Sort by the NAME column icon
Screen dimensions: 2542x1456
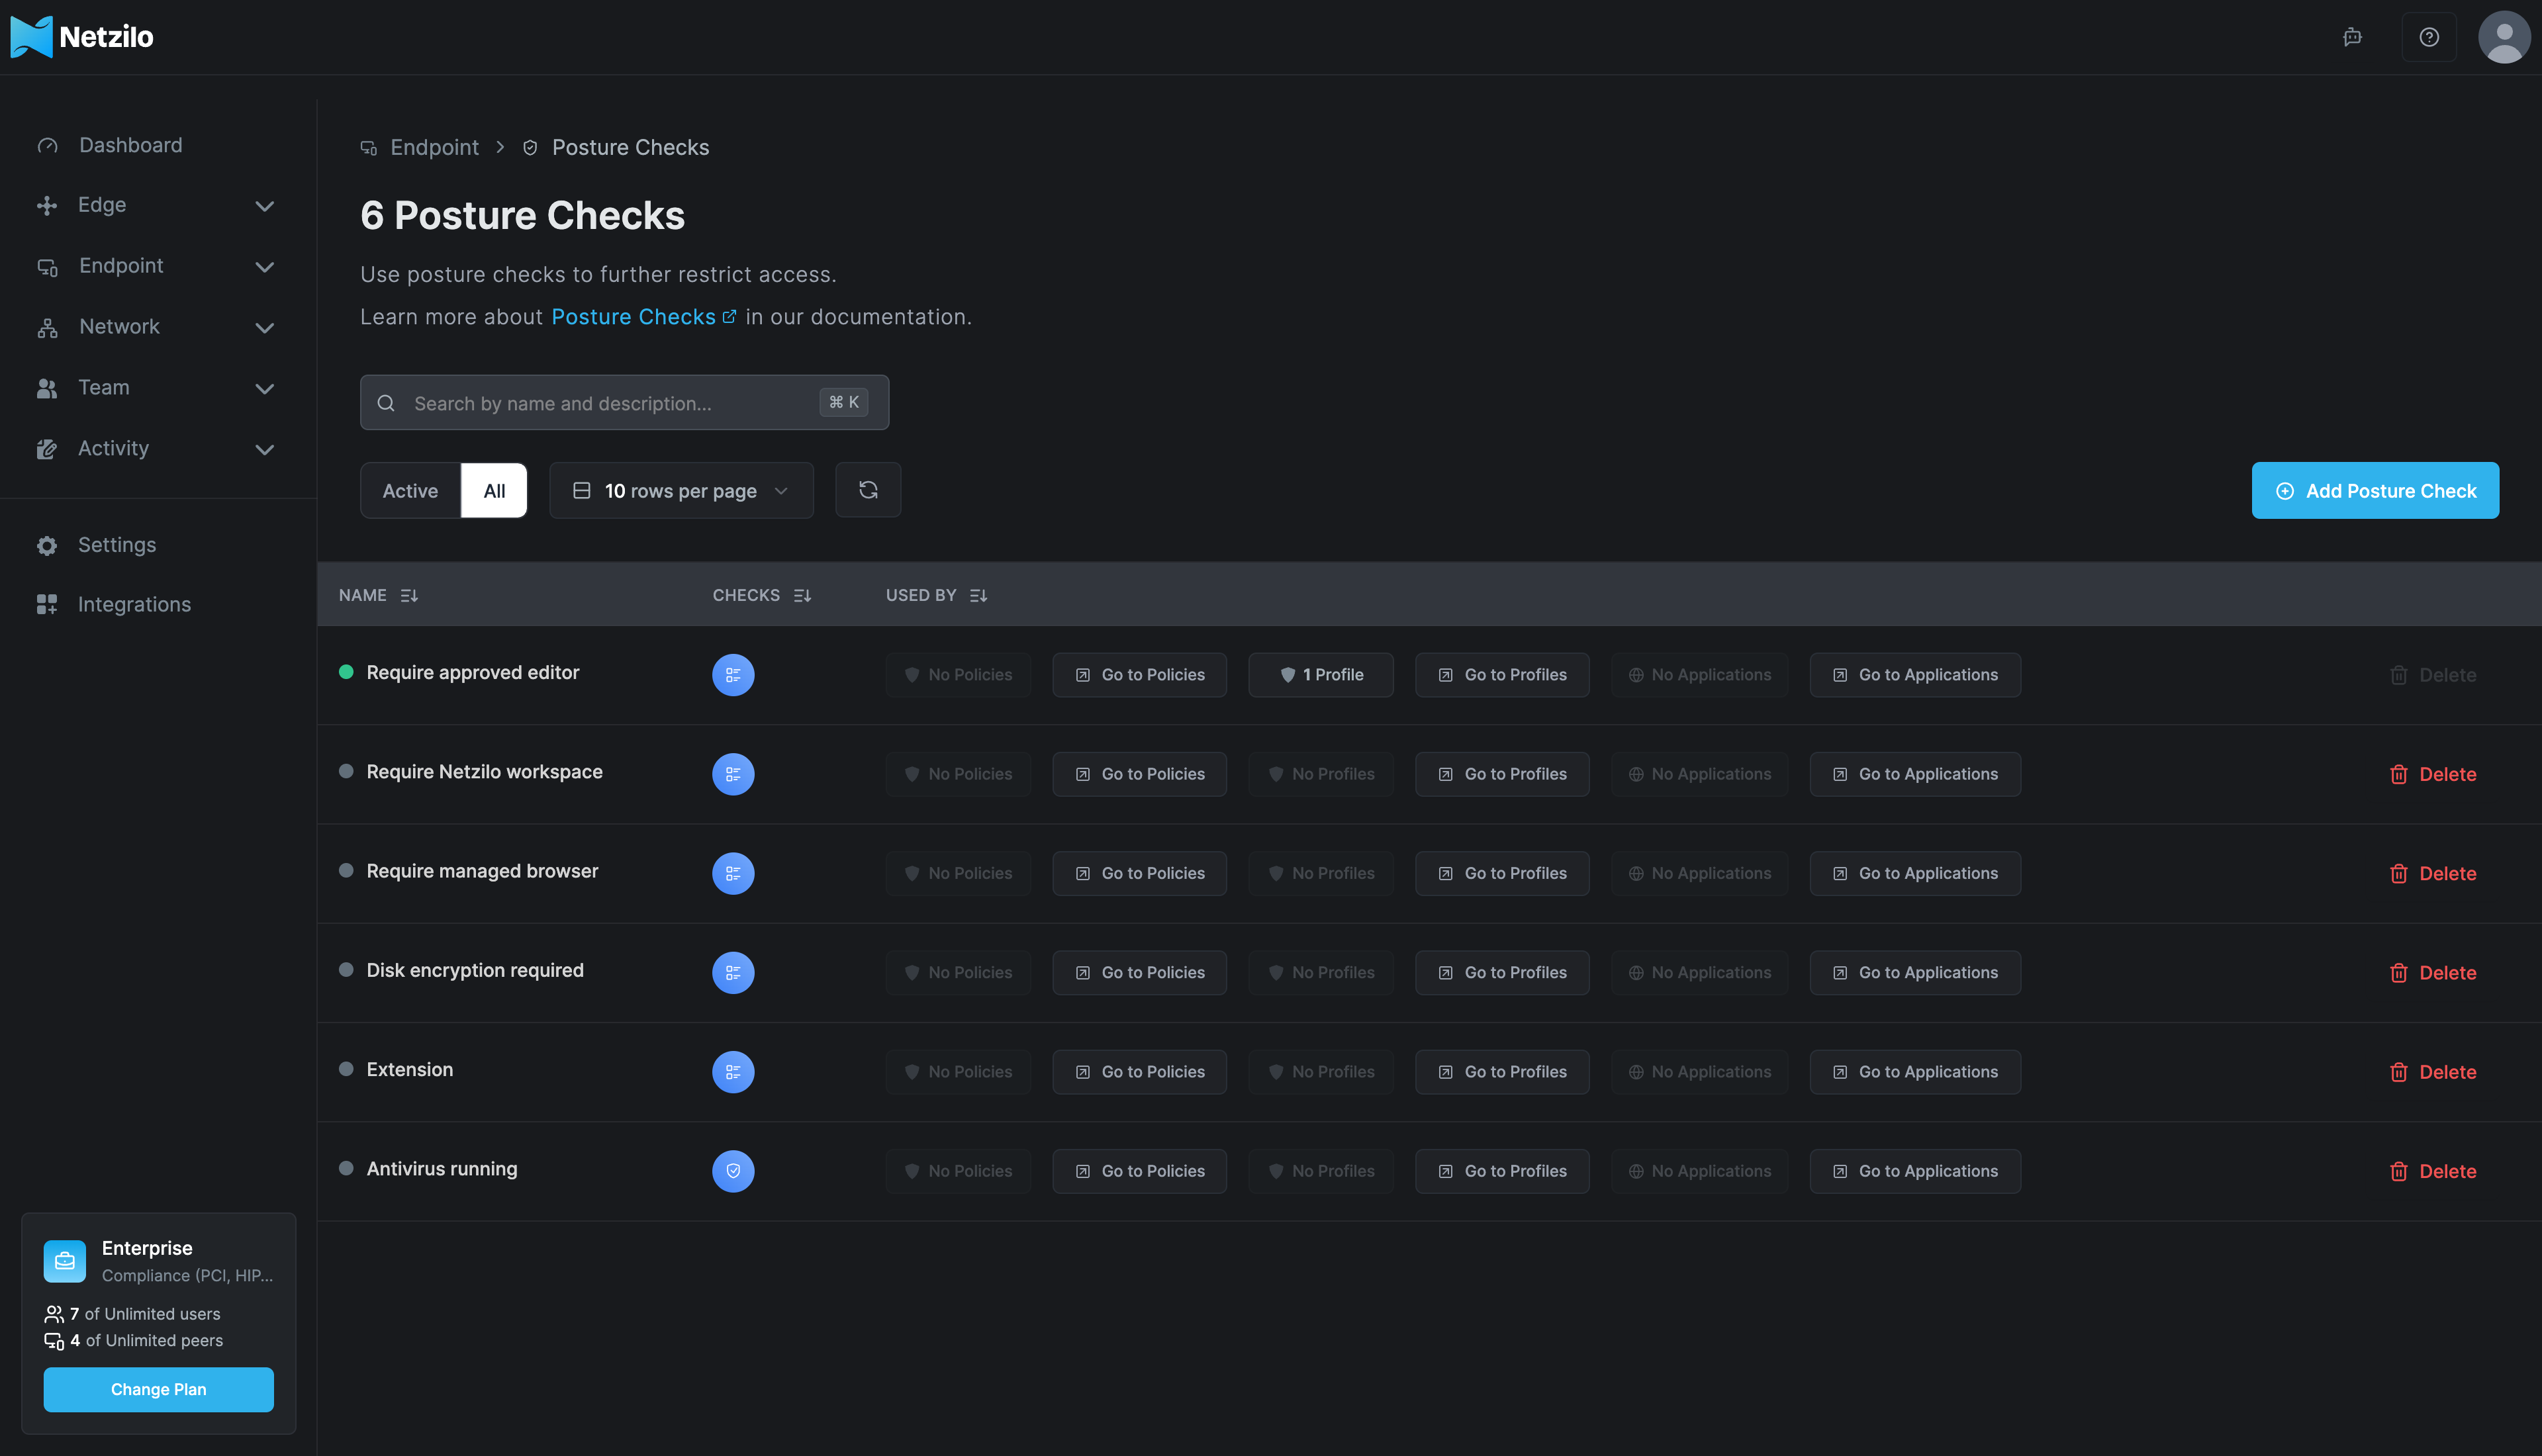[x=409, y=595]
